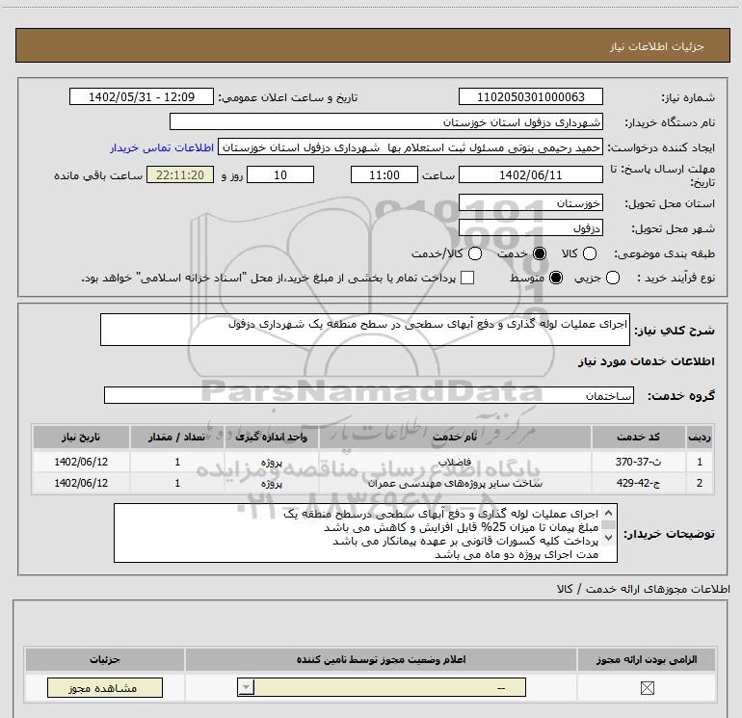The width and height of the screenshot is (742, 718).
Task: Select the خدمت radio button
Action: click(x=540, y=253)
